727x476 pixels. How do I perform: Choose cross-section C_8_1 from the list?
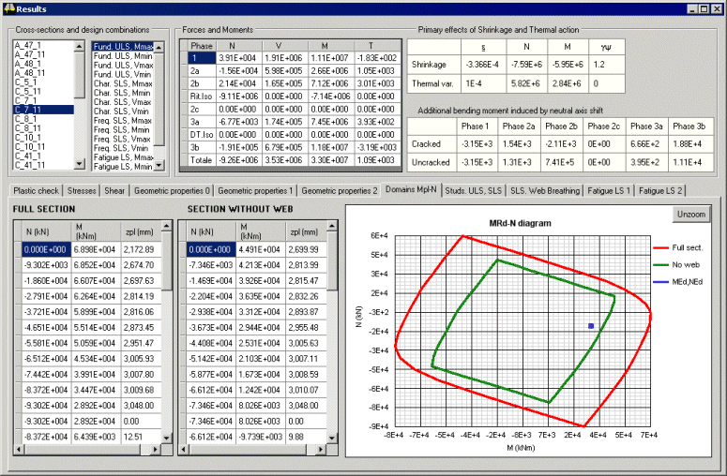26,120
